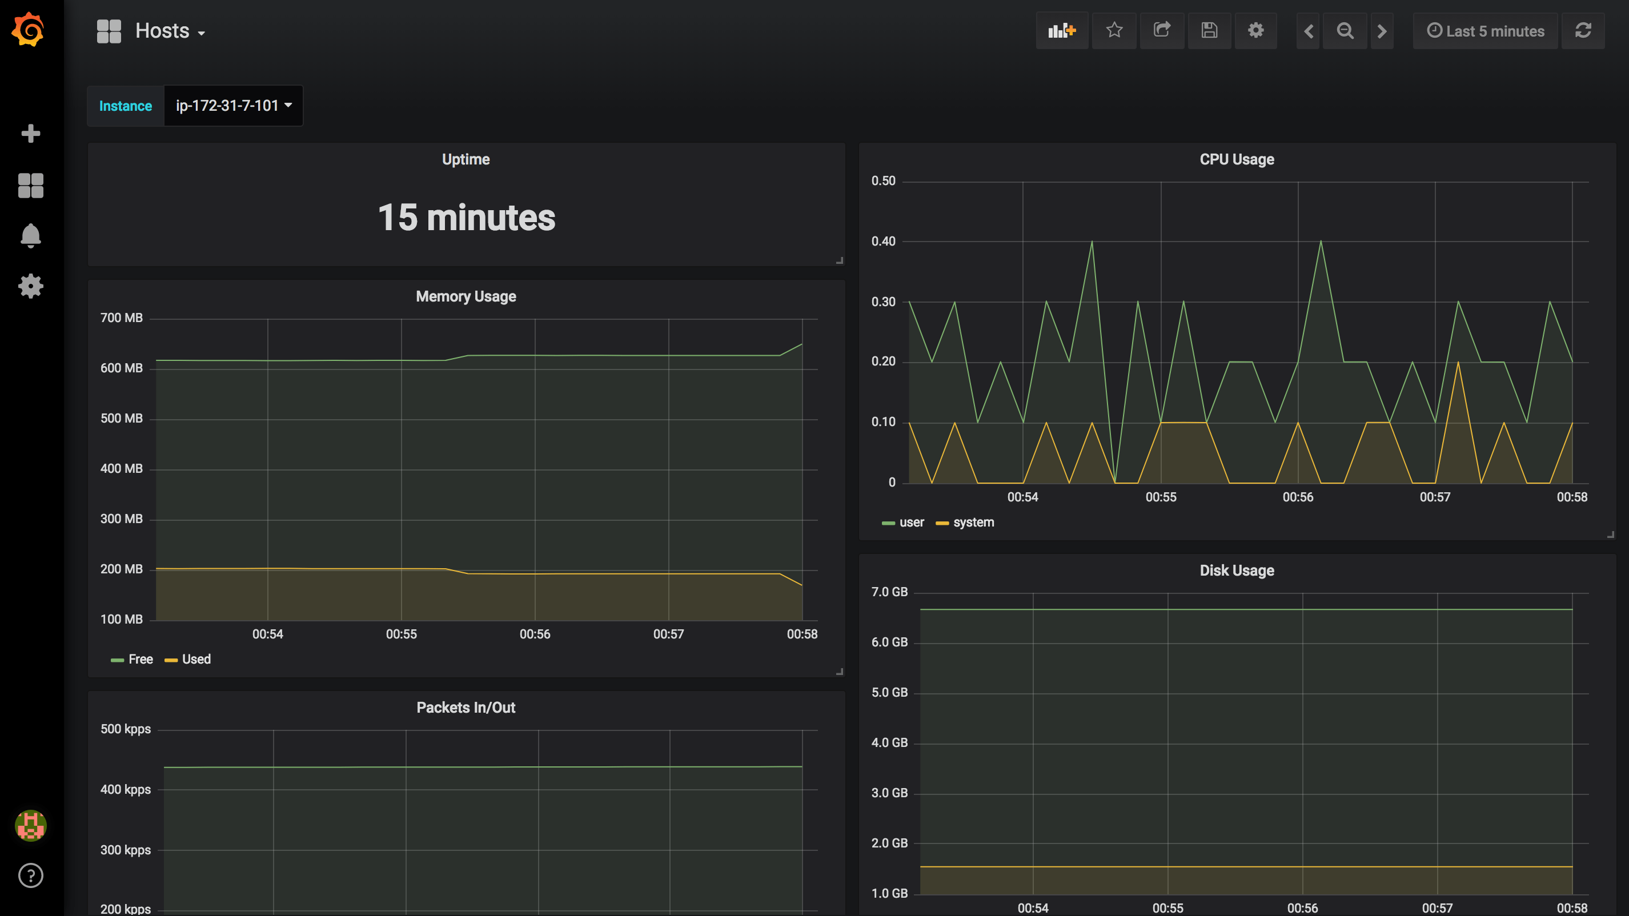Open the Create plus menu in sidebar

[30, 134]
